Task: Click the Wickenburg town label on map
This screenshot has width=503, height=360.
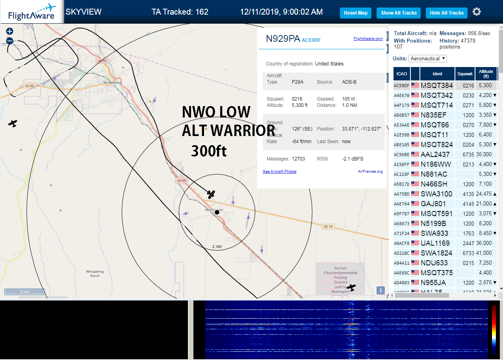Action: coord(112,82)
